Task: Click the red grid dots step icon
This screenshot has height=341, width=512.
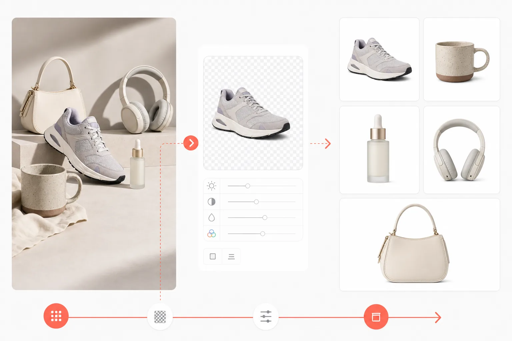Action: [56, 316]
